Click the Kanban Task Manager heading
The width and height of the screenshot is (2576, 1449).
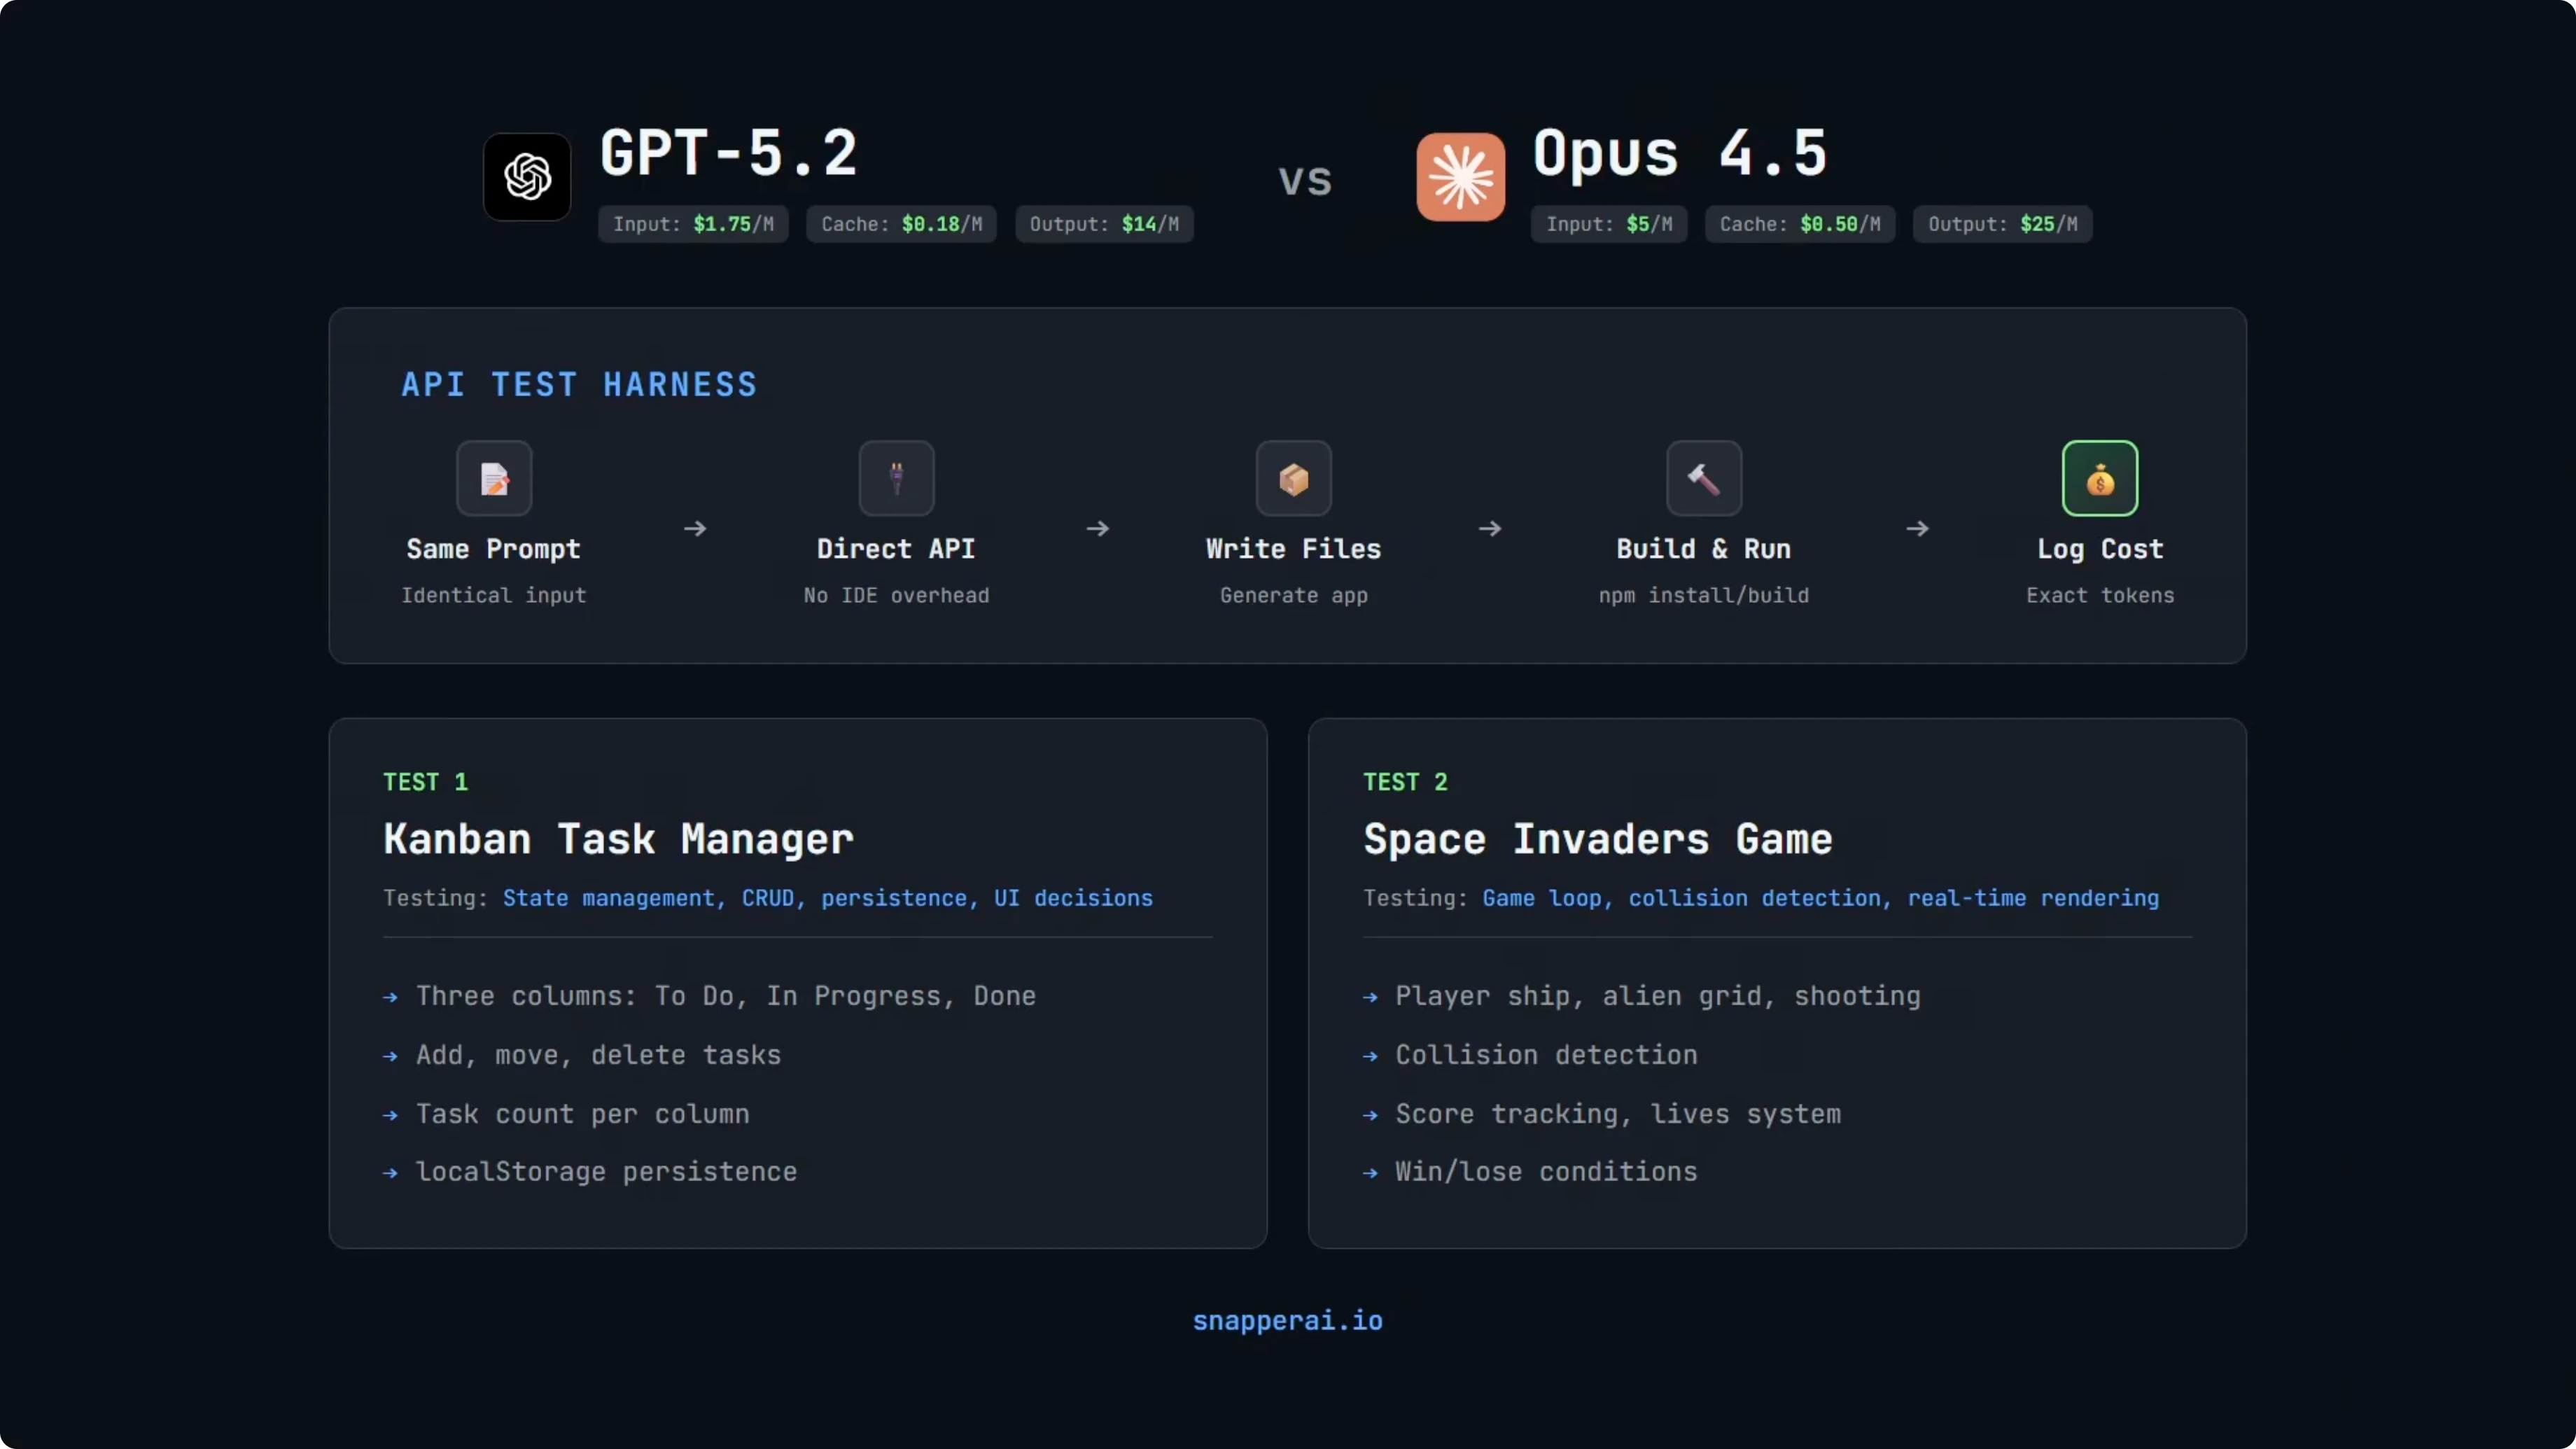pos(618,838)
